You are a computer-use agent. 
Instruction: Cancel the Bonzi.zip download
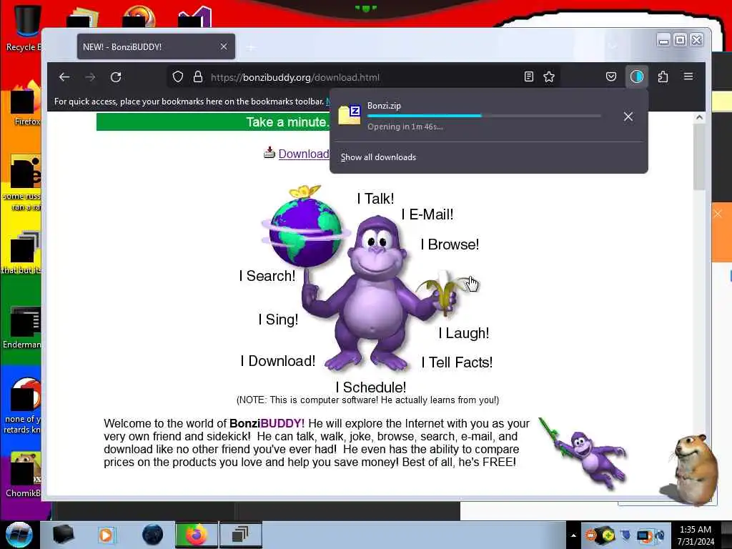(628, 117)
